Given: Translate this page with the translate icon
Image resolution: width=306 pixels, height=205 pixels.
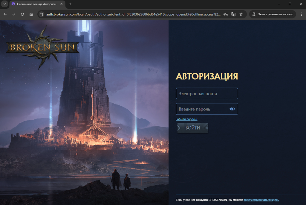Looking at the screenshot, I should (x=233, y=14).
